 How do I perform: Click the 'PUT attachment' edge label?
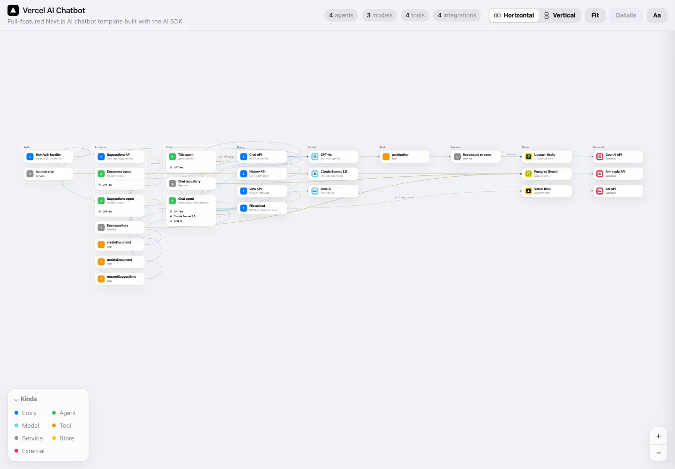[405, 197]
